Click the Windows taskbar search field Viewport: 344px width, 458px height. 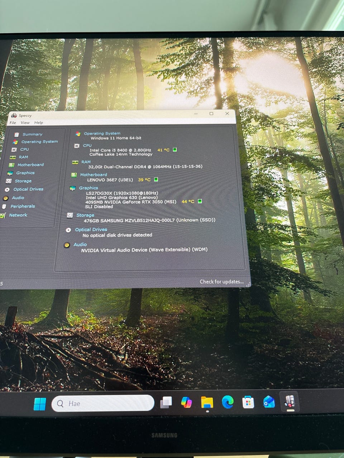point(103,404)
